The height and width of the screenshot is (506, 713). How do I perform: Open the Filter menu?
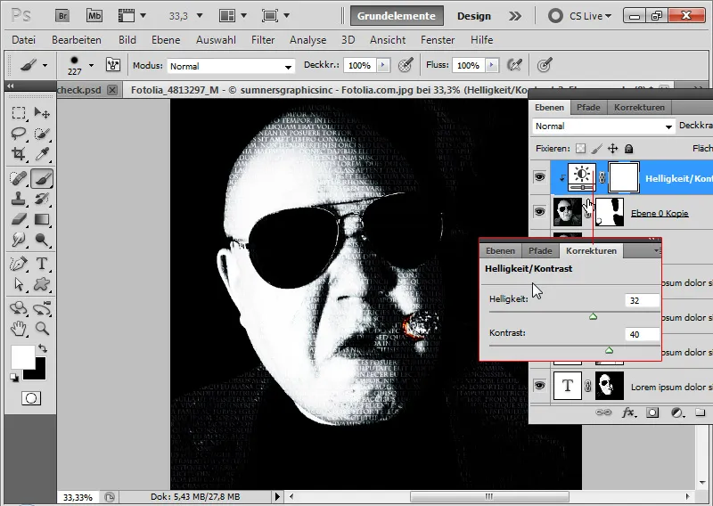[x=263, y=40]
